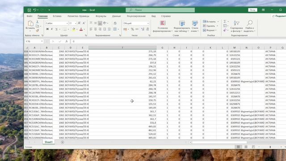Toggle Italic (К) formatting
Screen dimensions: 286x161
pos(52,29)
